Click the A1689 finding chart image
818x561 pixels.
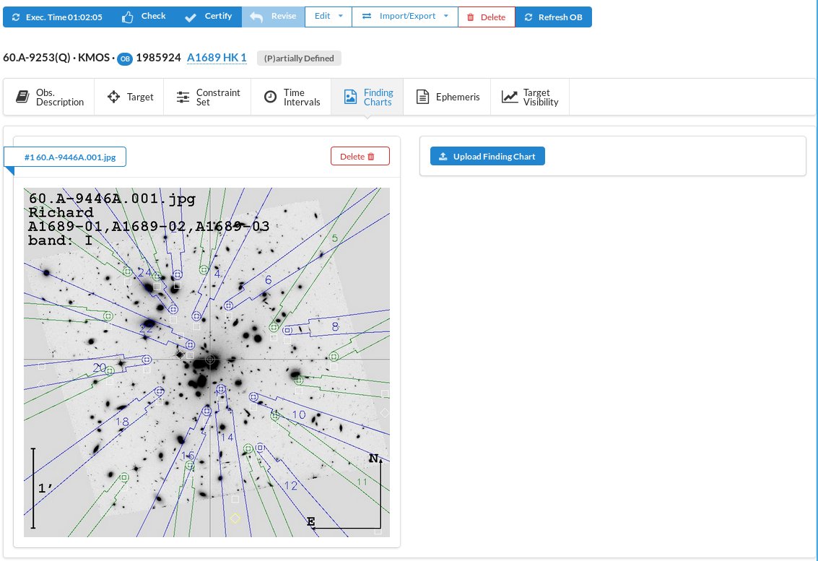click(x=206, y=362)
